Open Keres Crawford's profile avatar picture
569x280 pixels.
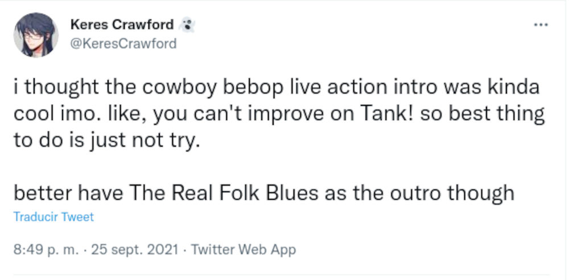[36, 34]
